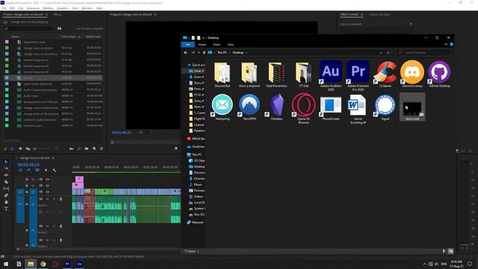Open NordVPN shortcut
The width and height of the screenshot is (478, 269).
pos(249,107)
